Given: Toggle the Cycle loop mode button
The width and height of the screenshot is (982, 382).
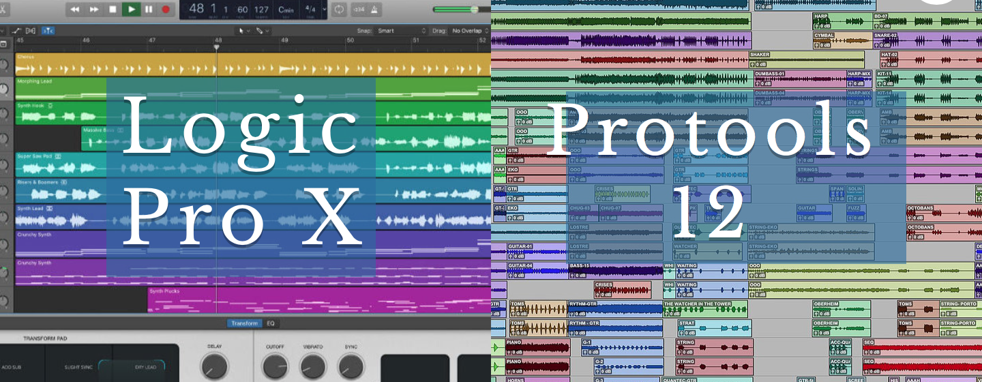Looking at the screenshot, I should [x=339, y=10].
